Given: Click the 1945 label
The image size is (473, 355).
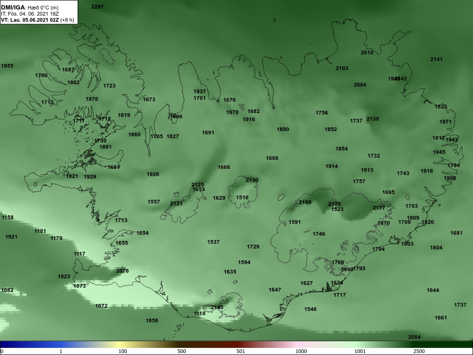Looking at the screenshot, I should click(x=439, y=152).
